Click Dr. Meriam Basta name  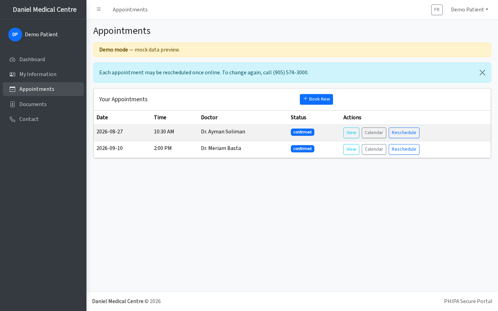pyautogui.click(x=221, y=148)
